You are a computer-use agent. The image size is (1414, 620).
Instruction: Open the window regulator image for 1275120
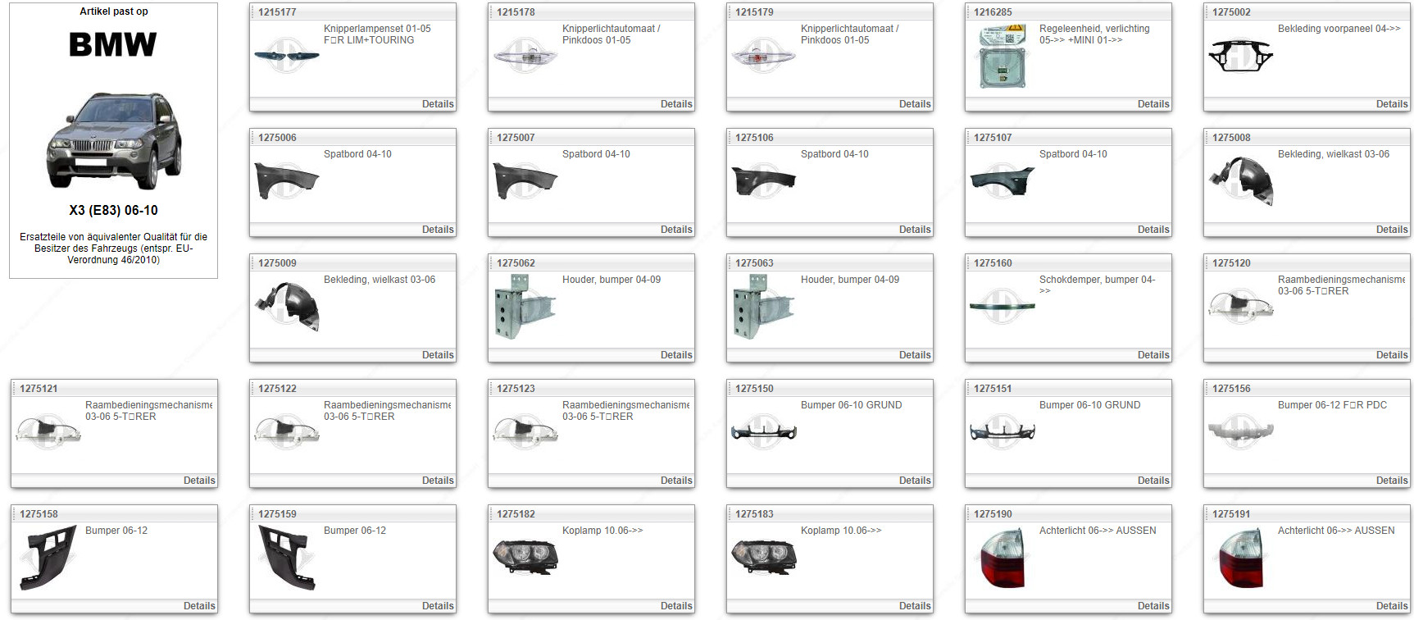tap(1240, 307)
